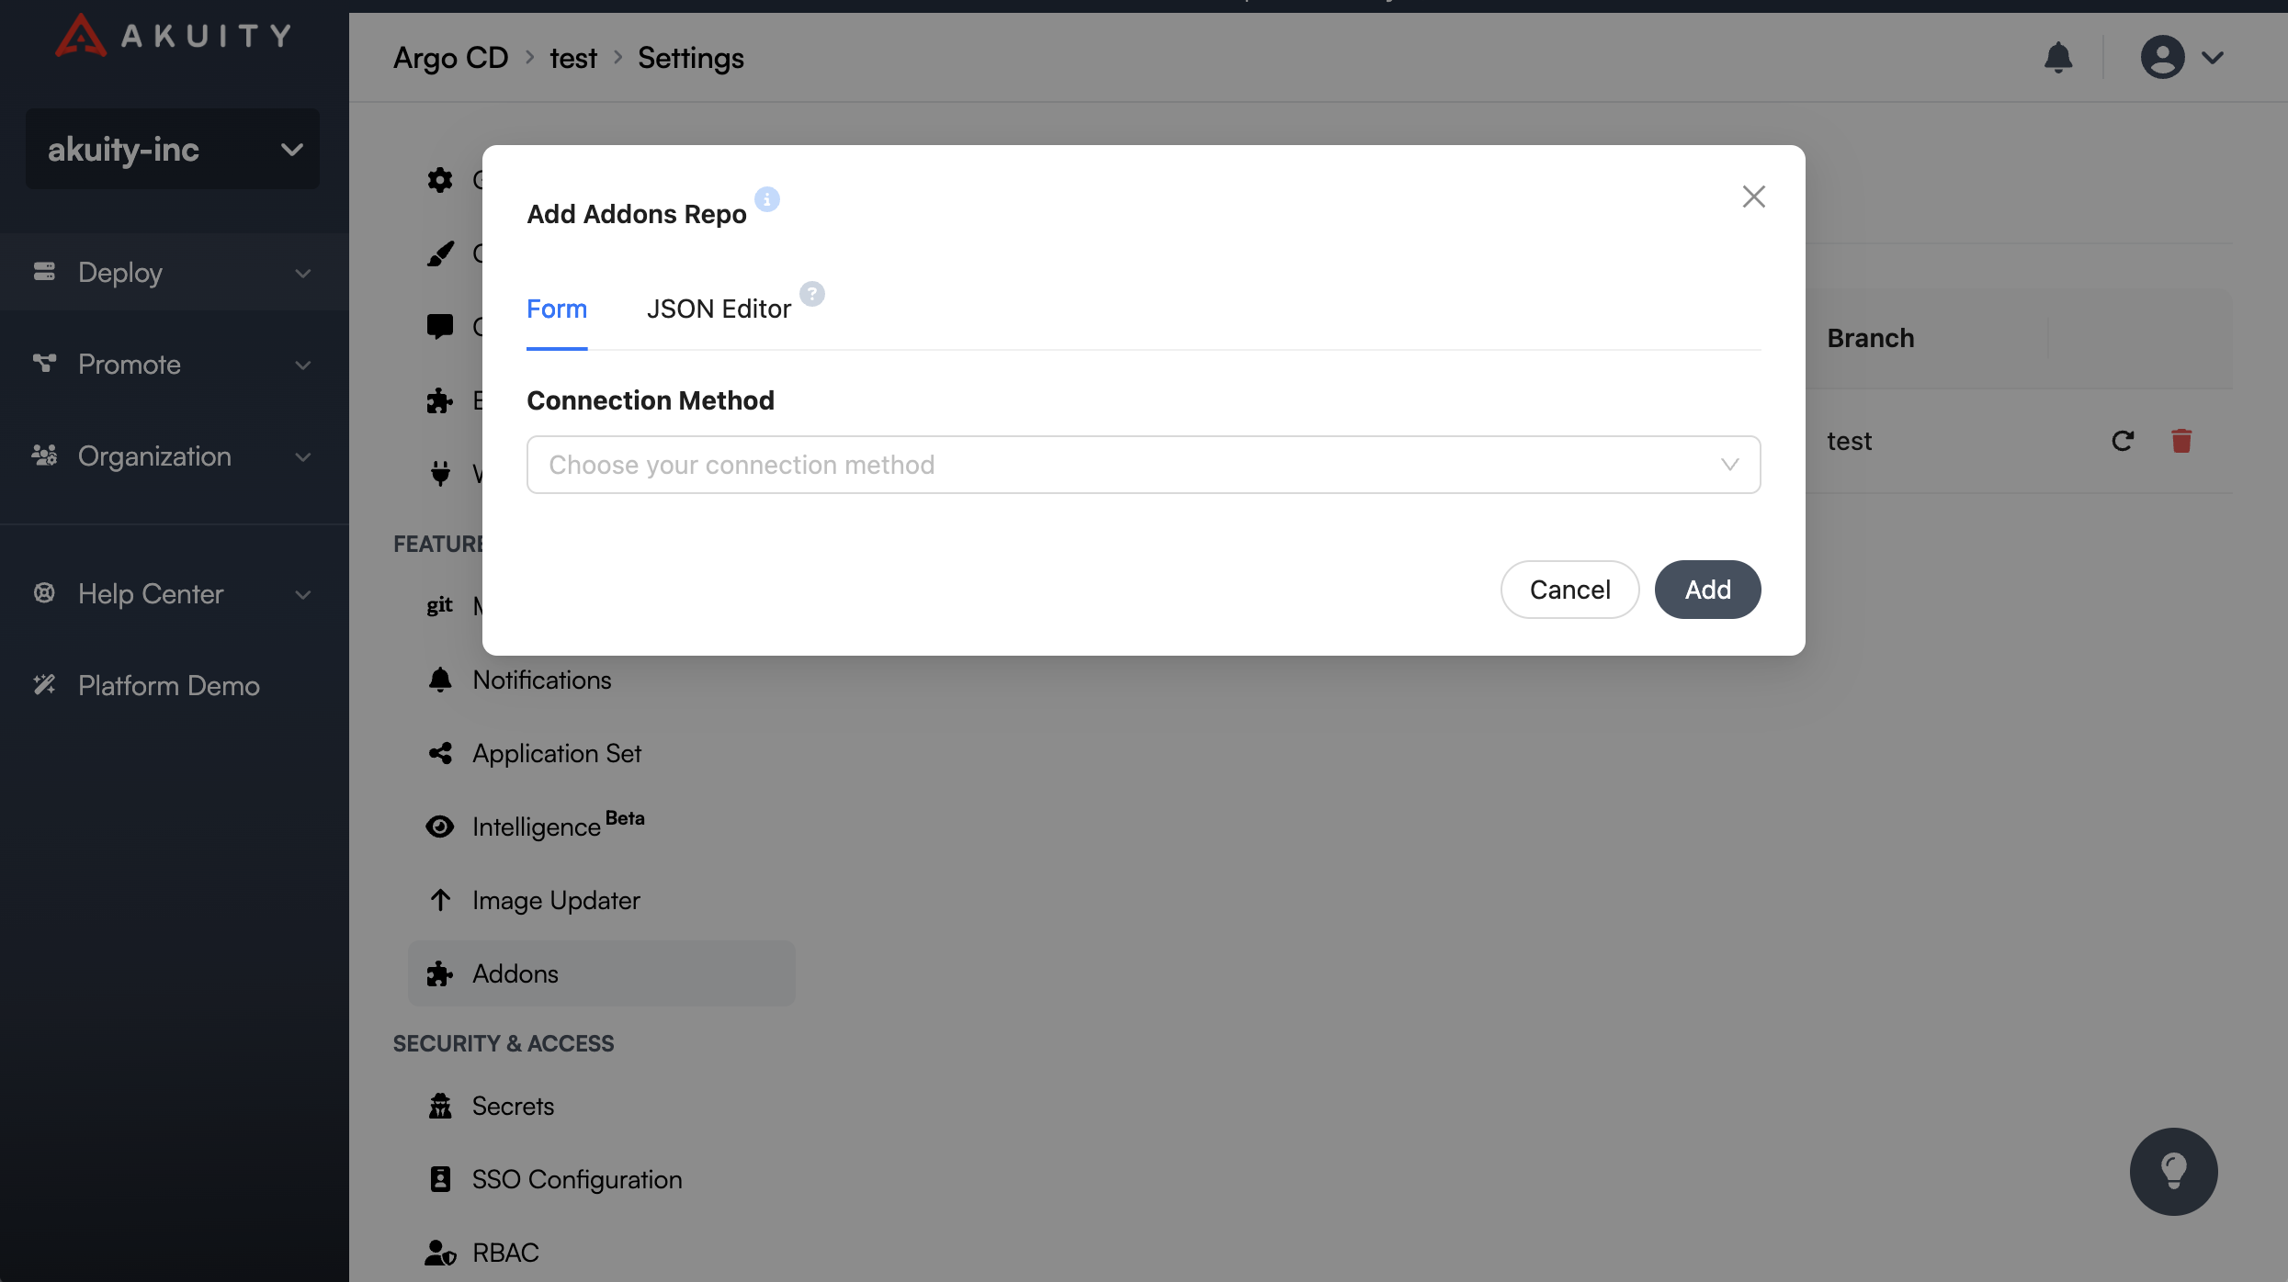Screen dimensions: 2288x1282
Task: Click the Organization people icon
Action: 44,455
